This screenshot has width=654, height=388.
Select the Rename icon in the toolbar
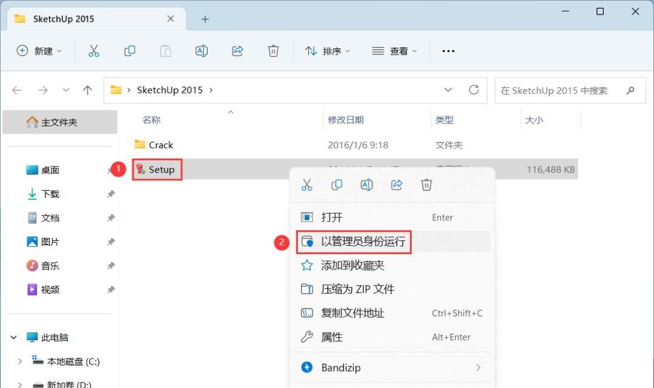point(202,51)
